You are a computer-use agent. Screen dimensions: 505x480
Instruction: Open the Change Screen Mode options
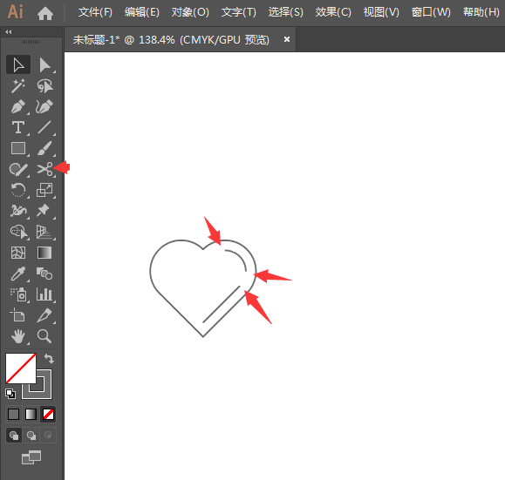(31, 457)
